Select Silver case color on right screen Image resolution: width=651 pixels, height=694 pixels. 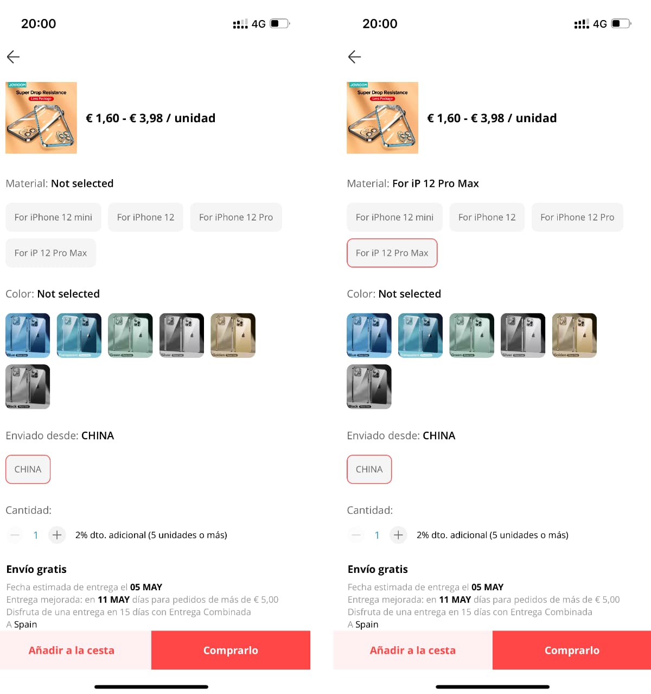[523, 335]
